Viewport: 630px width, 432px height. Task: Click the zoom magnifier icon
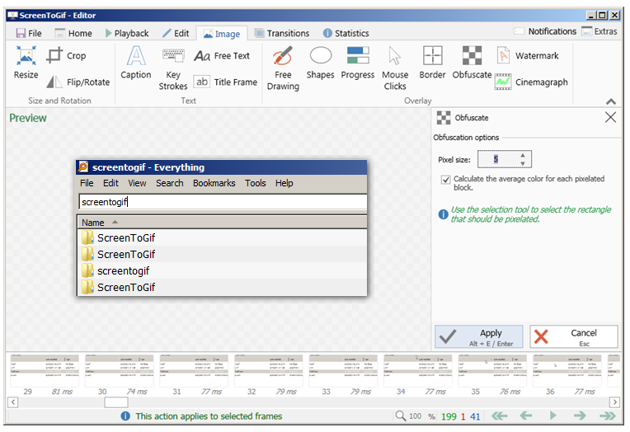[401, 416]
